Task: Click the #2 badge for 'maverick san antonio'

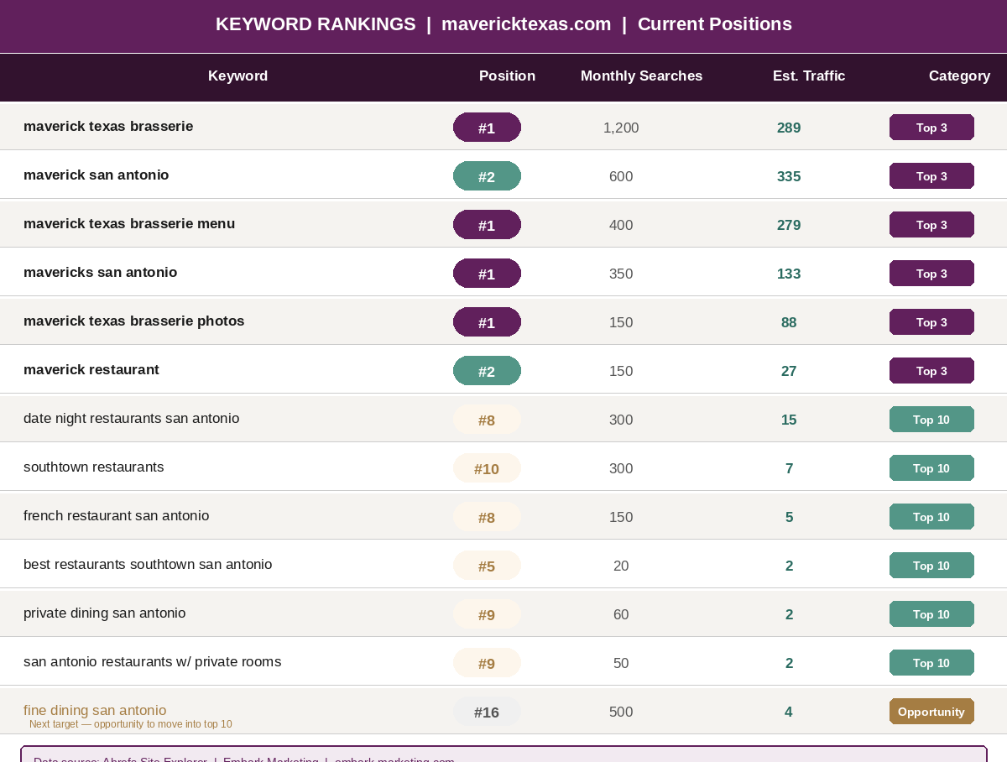Action: pos(487,177)
